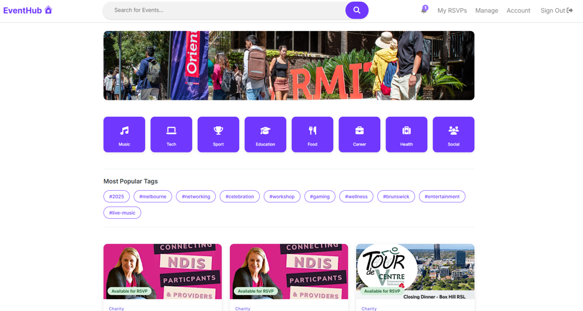The height and width of the screenshot is (311, 583).
Task: Choose the Food category tile
Action: click(x=312, y=134)
